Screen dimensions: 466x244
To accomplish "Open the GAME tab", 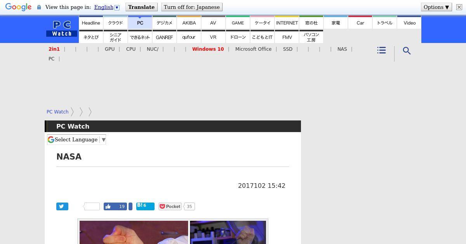I will click(238, 23).
